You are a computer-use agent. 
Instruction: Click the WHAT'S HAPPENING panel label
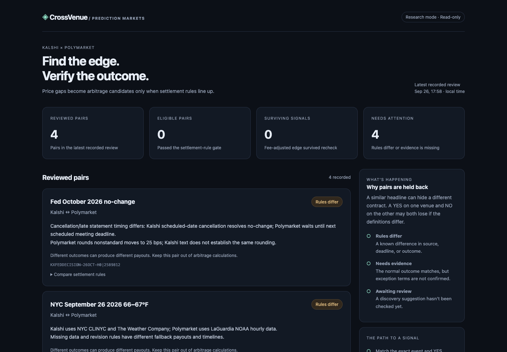pyautogui.click(x=389, y=180)
